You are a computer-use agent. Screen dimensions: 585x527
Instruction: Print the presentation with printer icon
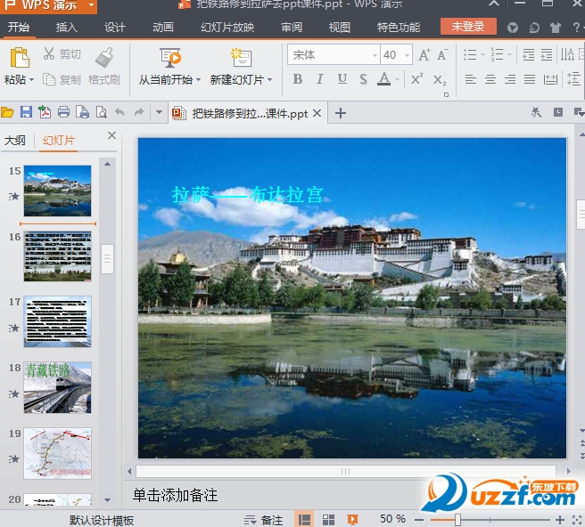click(x=63, y=112)
